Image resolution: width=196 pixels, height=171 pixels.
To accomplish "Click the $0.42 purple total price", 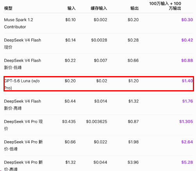I will (187, 40).
